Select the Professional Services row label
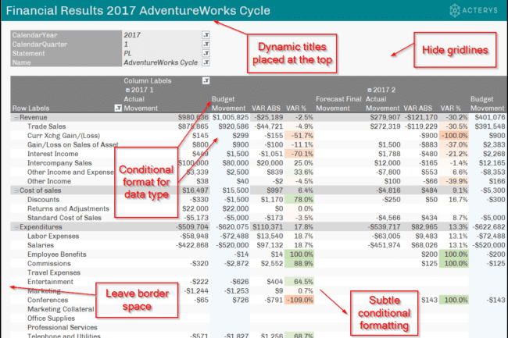The image size is (508, 338). tap(63, 327)
